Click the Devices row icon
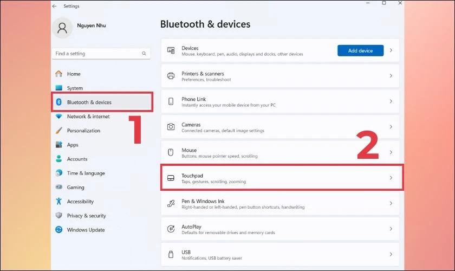 click(171, 50)
